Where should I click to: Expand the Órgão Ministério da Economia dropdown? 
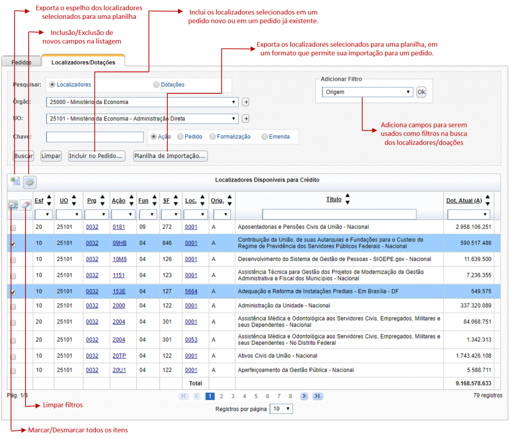point(142,102)
